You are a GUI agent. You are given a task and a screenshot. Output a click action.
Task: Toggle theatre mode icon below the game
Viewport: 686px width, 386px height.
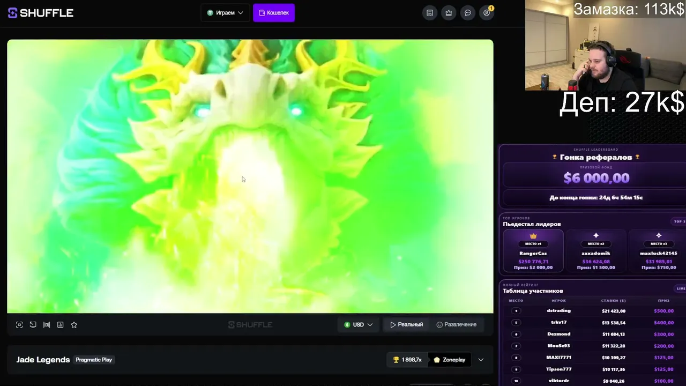pyautogui.click(x=47, y=324)
